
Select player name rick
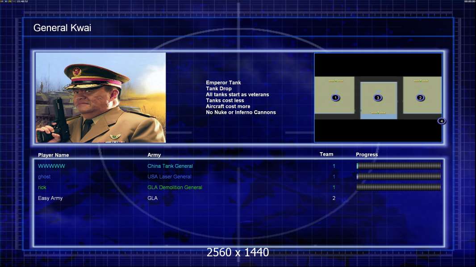[42, 187]
